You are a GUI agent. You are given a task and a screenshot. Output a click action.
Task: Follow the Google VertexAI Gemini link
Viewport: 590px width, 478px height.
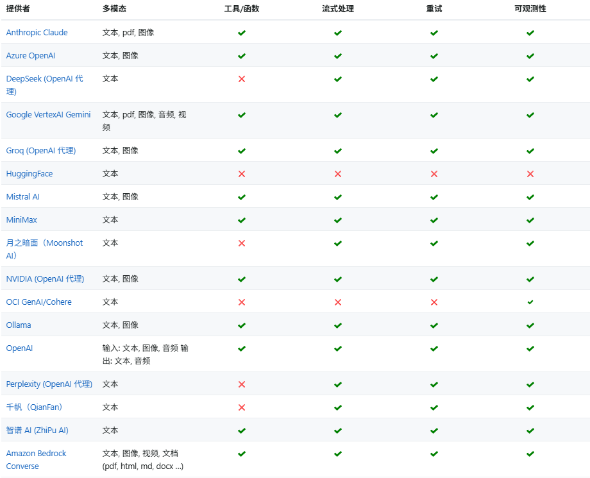tap(48, 115)
